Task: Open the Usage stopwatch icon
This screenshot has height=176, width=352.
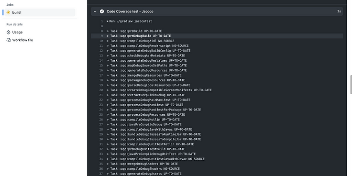Action: [x=8, y=33]
